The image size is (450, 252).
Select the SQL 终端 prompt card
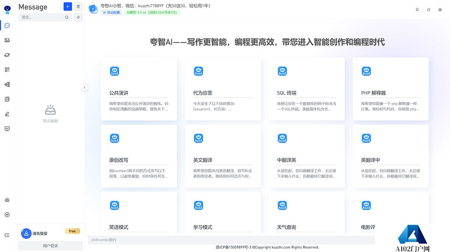pyautogui.click(x=307, y=89)
